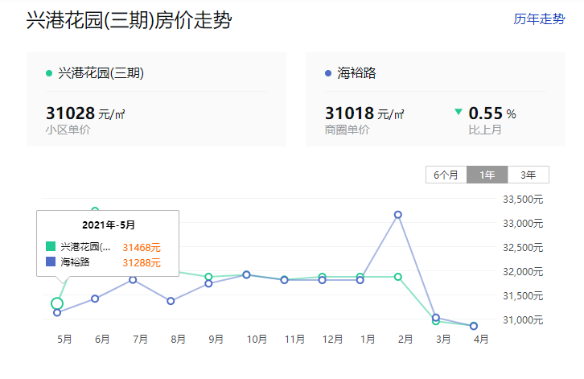Click the 31028 元/㎡ 小区单价 value
Viewport: 584px width, 379px height.
(85, 113)
